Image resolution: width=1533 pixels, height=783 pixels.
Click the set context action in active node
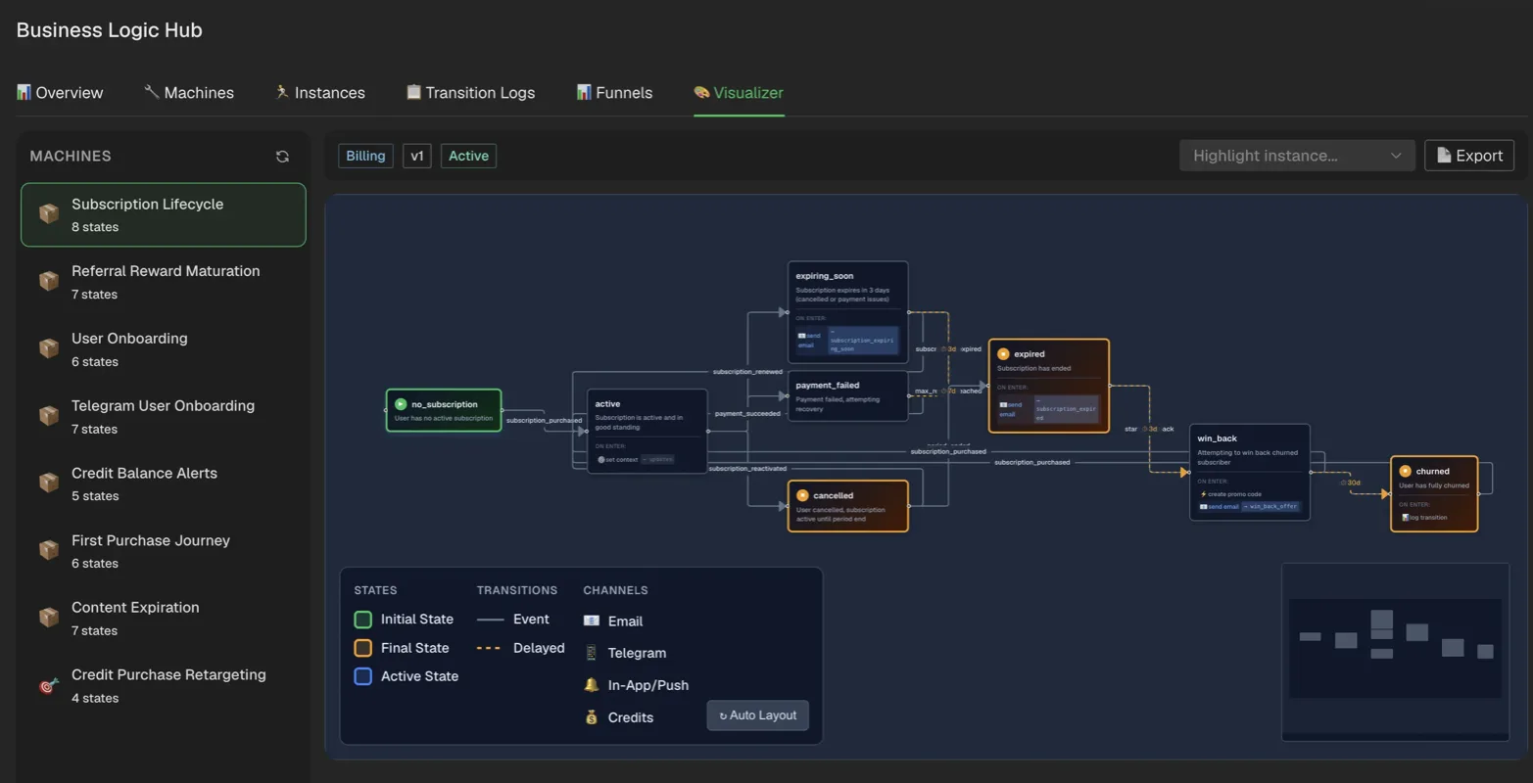pyautogui.click(x=636, y=459)
